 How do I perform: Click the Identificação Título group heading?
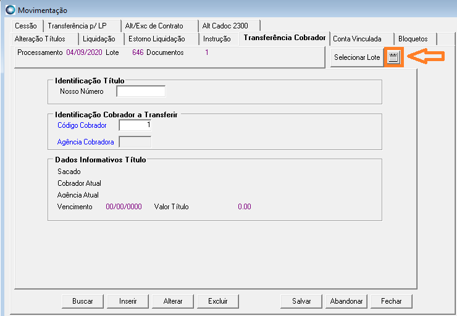[x=90, y=81]
